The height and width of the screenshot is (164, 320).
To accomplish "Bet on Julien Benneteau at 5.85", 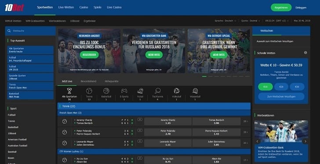I will tap(216, 143).
